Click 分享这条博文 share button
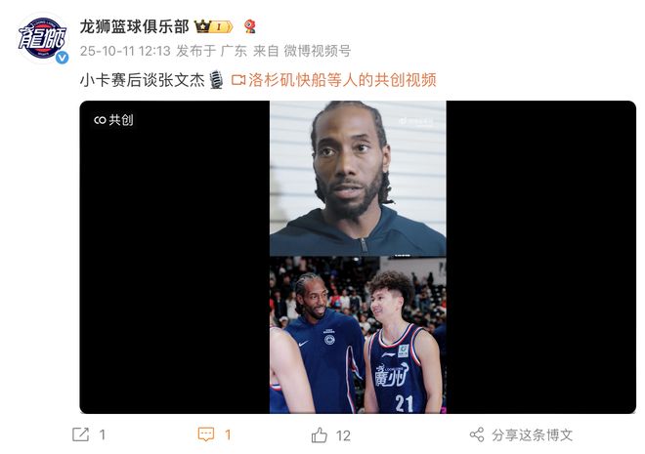 pyautogui.click(x=532, y=434)
